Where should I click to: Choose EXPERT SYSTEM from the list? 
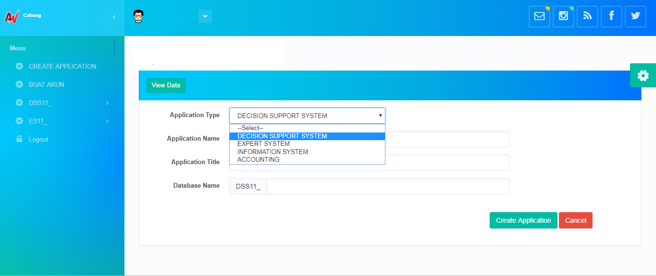307,144
